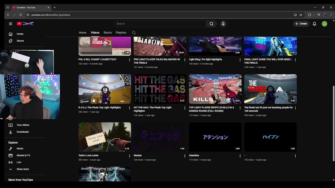Play the Attention video thumbnail
The height and width of the screenshot is (188, 335).
[215, 137]
